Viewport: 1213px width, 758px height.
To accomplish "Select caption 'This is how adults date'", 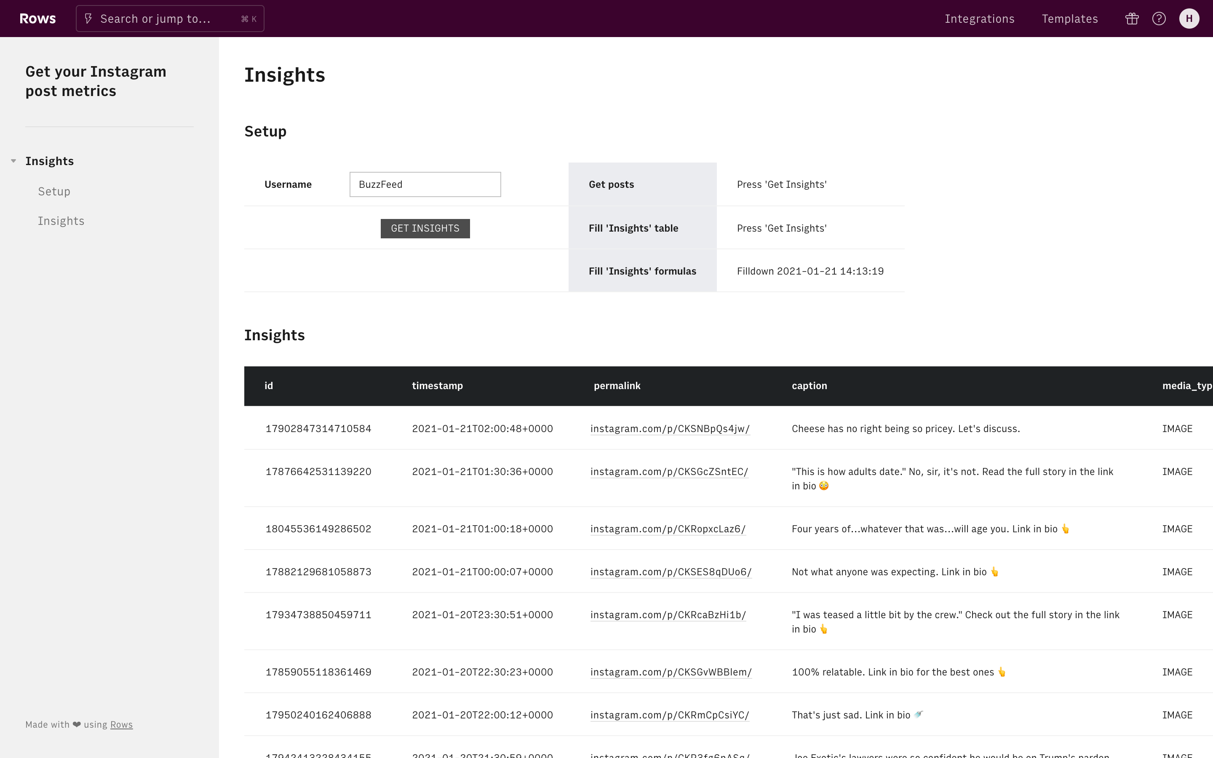I will tap(952, 478).
